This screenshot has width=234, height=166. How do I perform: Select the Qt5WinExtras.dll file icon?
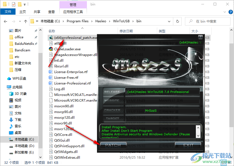click(51, 157)
